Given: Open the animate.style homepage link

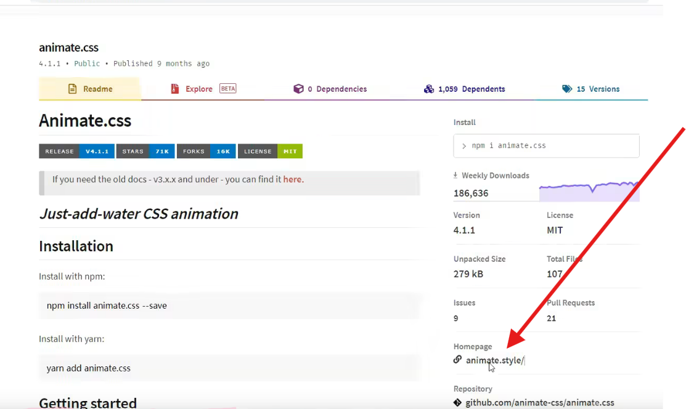Looking at the screenshot, I should (495, 360).
